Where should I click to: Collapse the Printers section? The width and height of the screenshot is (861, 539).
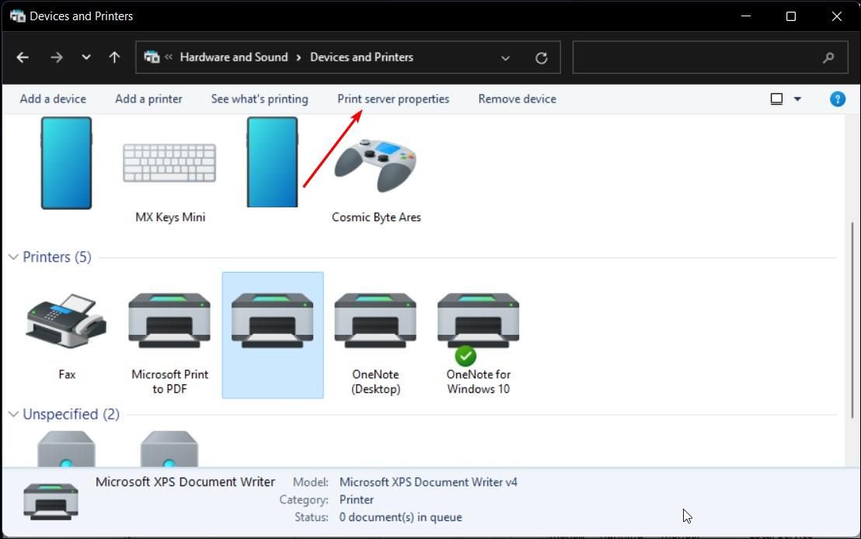[12, 256]
